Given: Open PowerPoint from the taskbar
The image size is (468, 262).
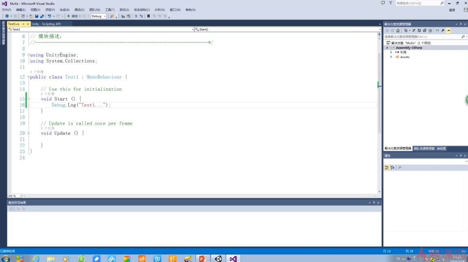Looking at the screenshot, I should pyautogui.click(x=202, y=259).
